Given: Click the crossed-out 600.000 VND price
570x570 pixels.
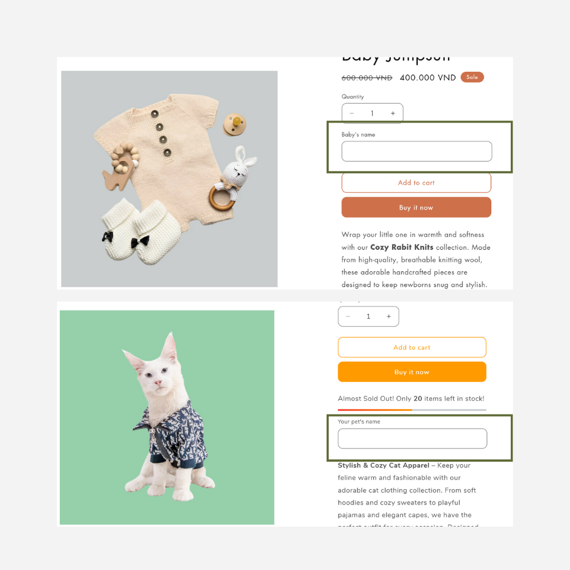Looking at the screenshot, I should [x=367, y=78].
